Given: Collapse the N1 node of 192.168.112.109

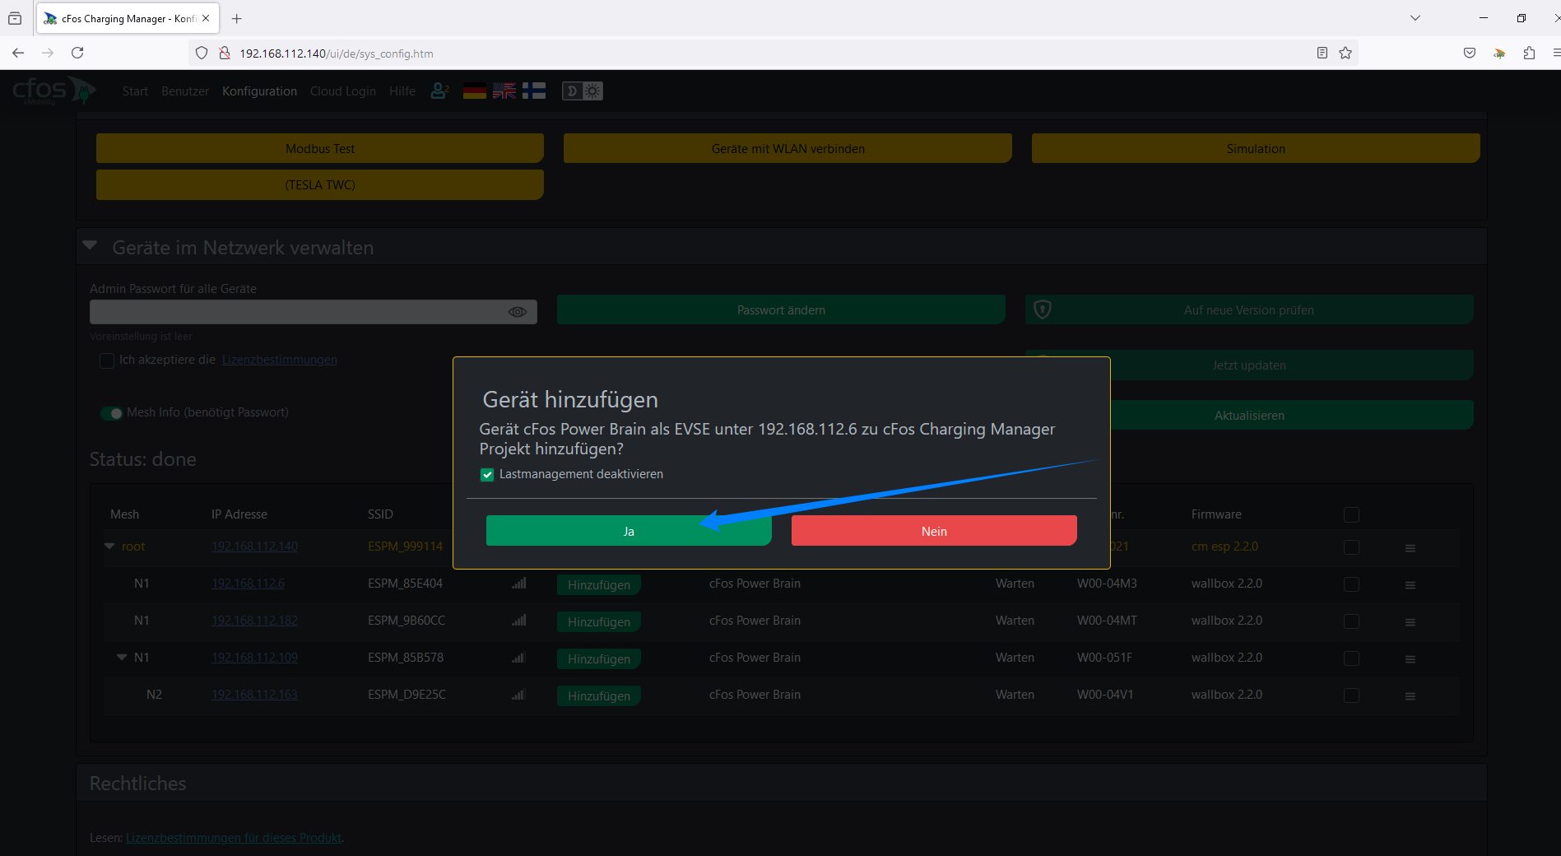Looking at the screenshot, I should click(x=122, y=657).
